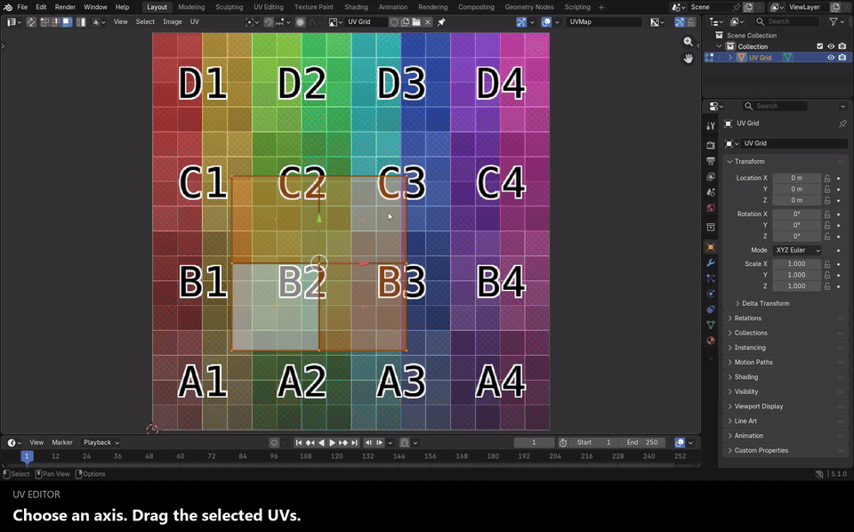Select vertex select mode icon
The width and height of the screenshot is (854, 532).
[44, 21]
